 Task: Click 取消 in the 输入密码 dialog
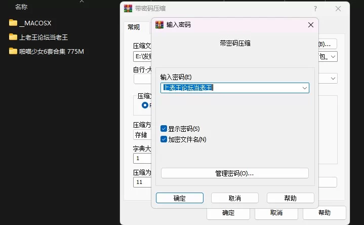[x=234, y=198]
